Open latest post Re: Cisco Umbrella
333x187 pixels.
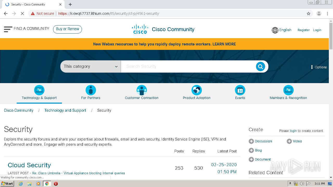79,173
